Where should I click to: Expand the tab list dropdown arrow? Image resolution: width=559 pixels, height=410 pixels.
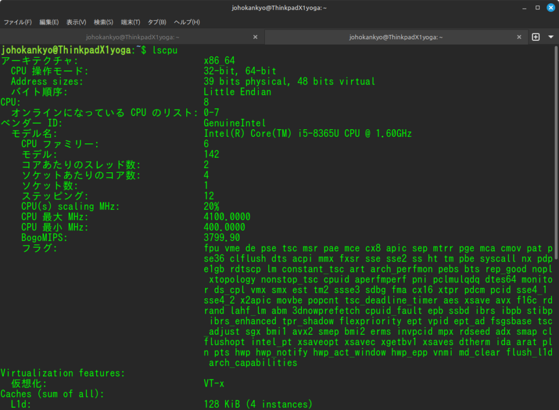pyautogui.click(x=550, y=37)
